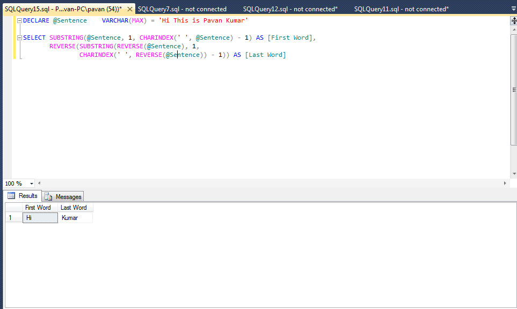The image size is (517, 309).
Task: Switch to the SQLQuery7.sql tab
Action: pos(183,9)
